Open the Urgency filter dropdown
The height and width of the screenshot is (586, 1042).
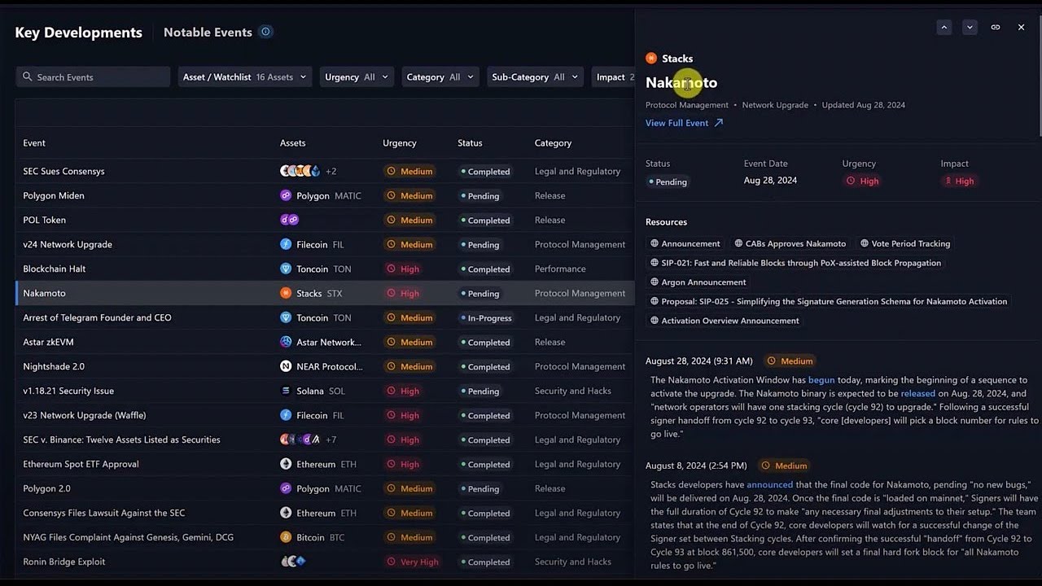357,77
